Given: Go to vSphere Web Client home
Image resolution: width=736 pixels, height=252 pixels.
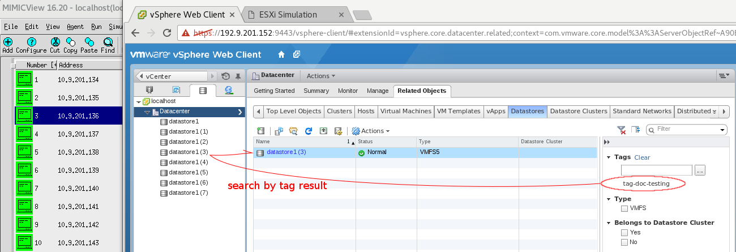Looking at the screenshot, I should click(281, 54).
